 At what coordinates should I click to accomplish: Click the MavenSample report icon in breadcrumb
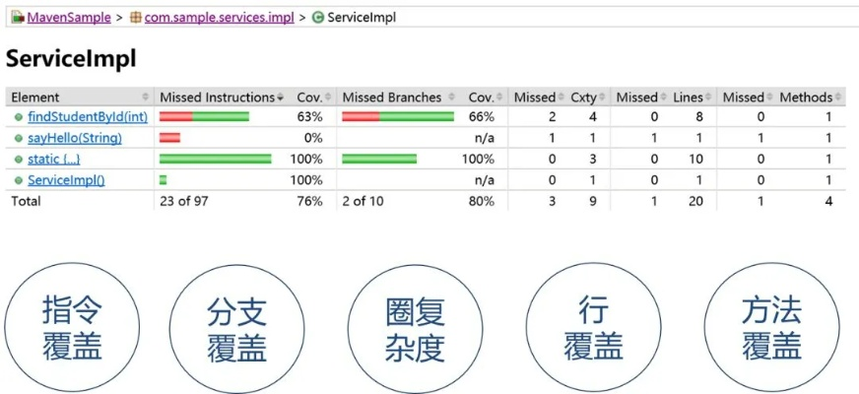[x=18, y=18]
